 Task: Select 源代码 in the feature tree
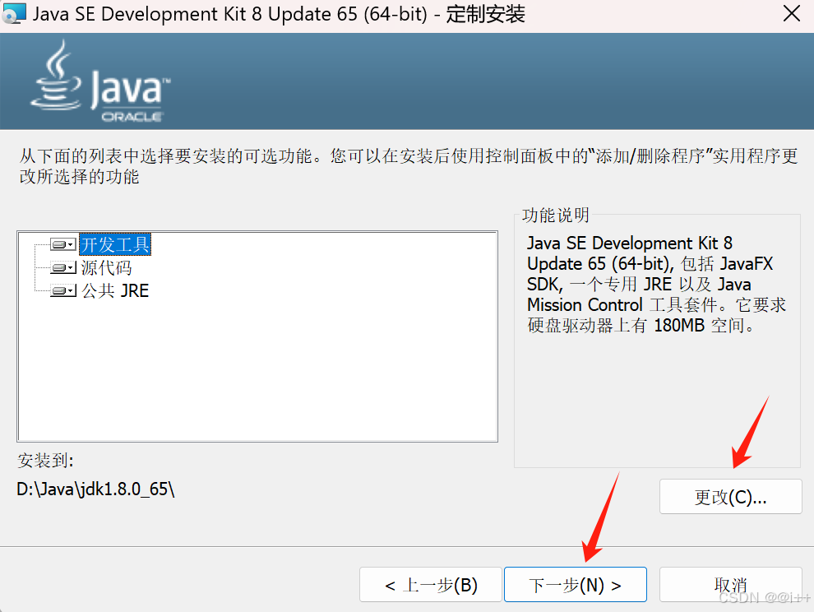pos(107,267)
